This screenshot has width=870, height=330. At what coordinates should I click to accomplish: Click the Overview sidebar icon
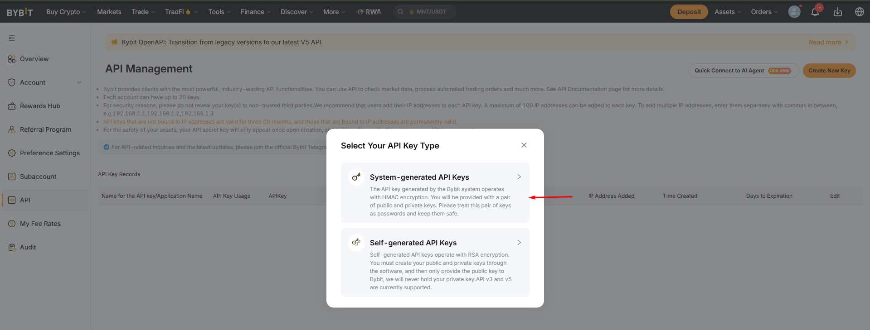point(12,59)
